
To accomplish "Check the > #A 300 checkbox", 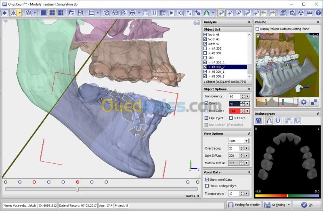I will coord(205,49).
